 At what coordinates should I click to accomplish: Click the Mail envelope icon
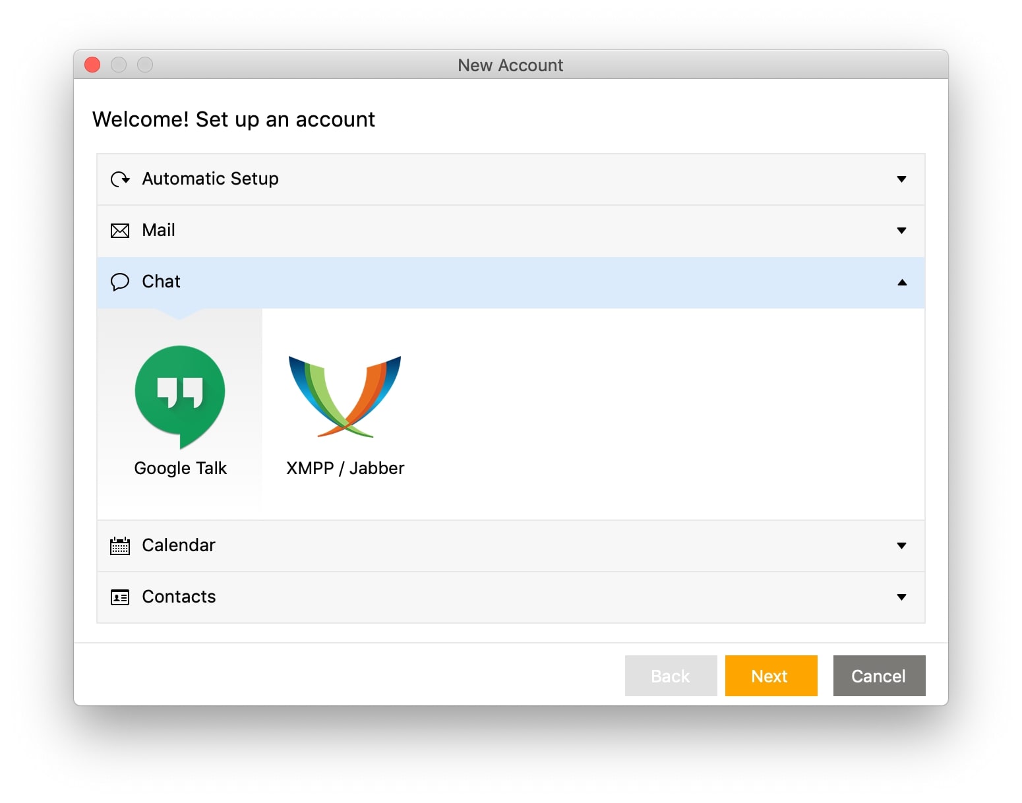click(120, 231)
